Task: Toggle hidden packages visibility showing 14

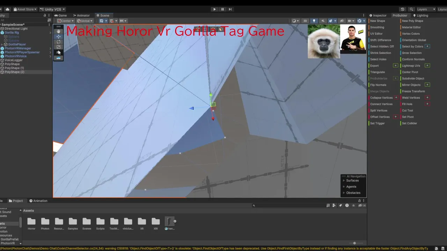Action: click(362, 206)
